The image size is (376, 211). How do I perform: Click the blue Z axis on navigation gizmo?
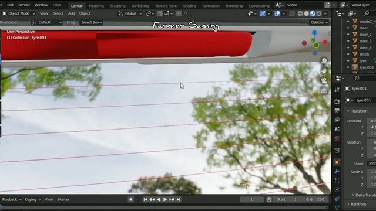tap(315, 32)
